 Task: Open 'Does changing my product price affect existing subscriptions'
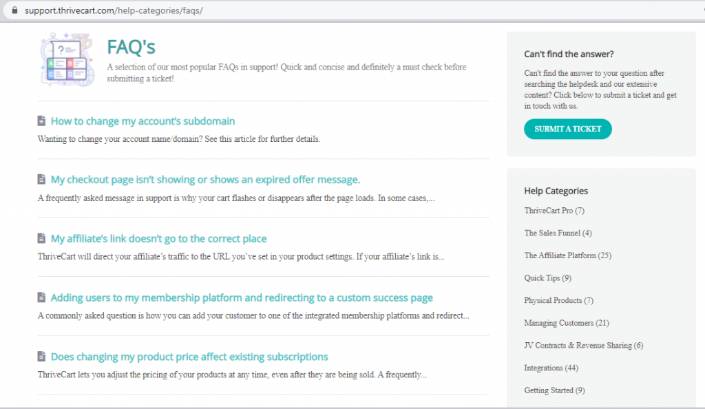coord(189,357)
